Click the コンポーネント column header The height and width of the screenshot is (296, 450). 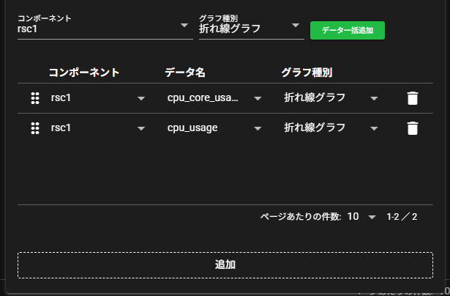tap(84, 73)
